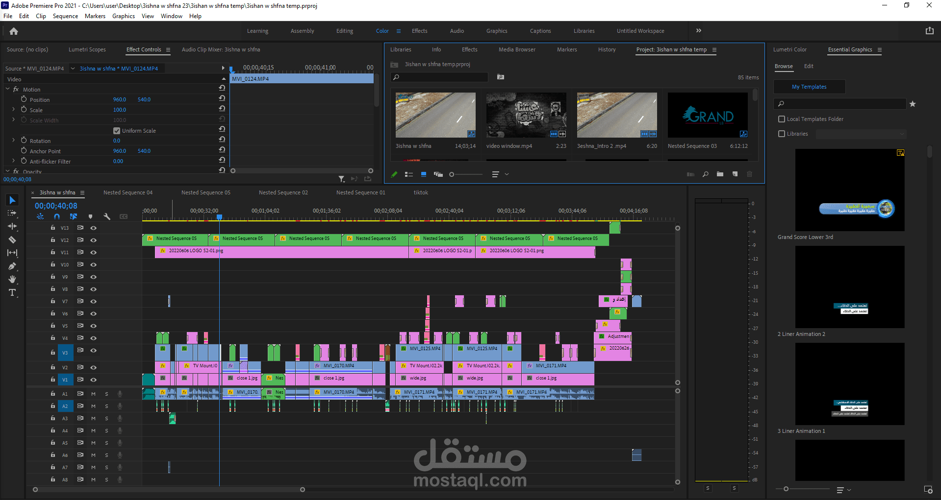Open timeline display settings wrench

(107, 216)
